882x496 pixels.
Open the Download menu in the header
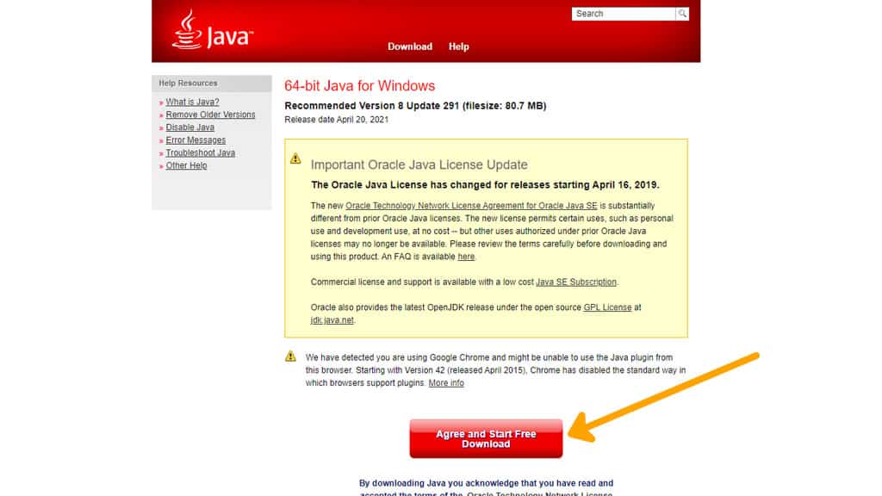pyautogui.click(x=409, y=46)
